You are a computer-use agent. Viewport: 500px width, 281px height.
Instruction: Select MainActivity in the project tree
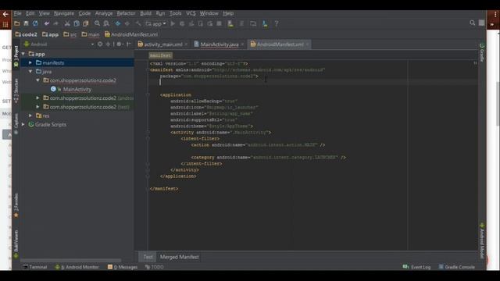[77, 89]
